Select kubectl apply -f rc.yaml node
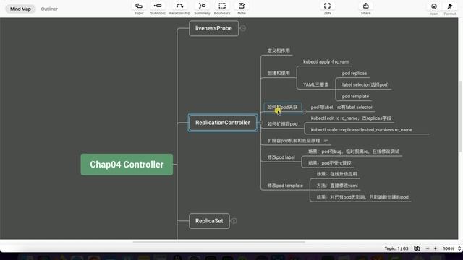463x260 pixels. (326, 61)
